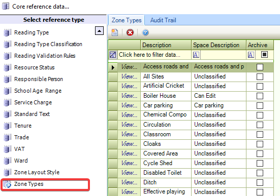
Task: Click the VAT reference type icon
Action: click(x=7, y=149)
